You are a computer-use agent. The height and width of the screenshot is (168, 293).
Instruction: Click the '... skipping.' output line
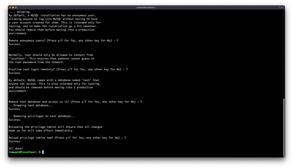coord(21,12)
